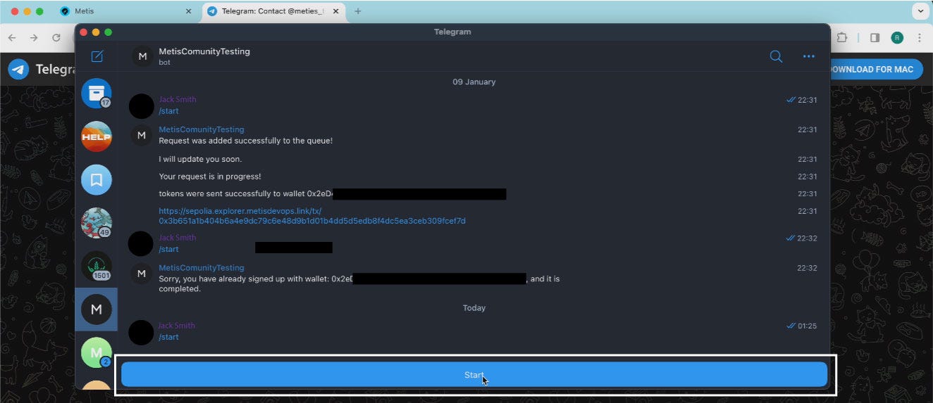Go forward in the Chrome browser
Image resolution: width=933 pixels, height=403 pixels.
[x=34, y=38]
